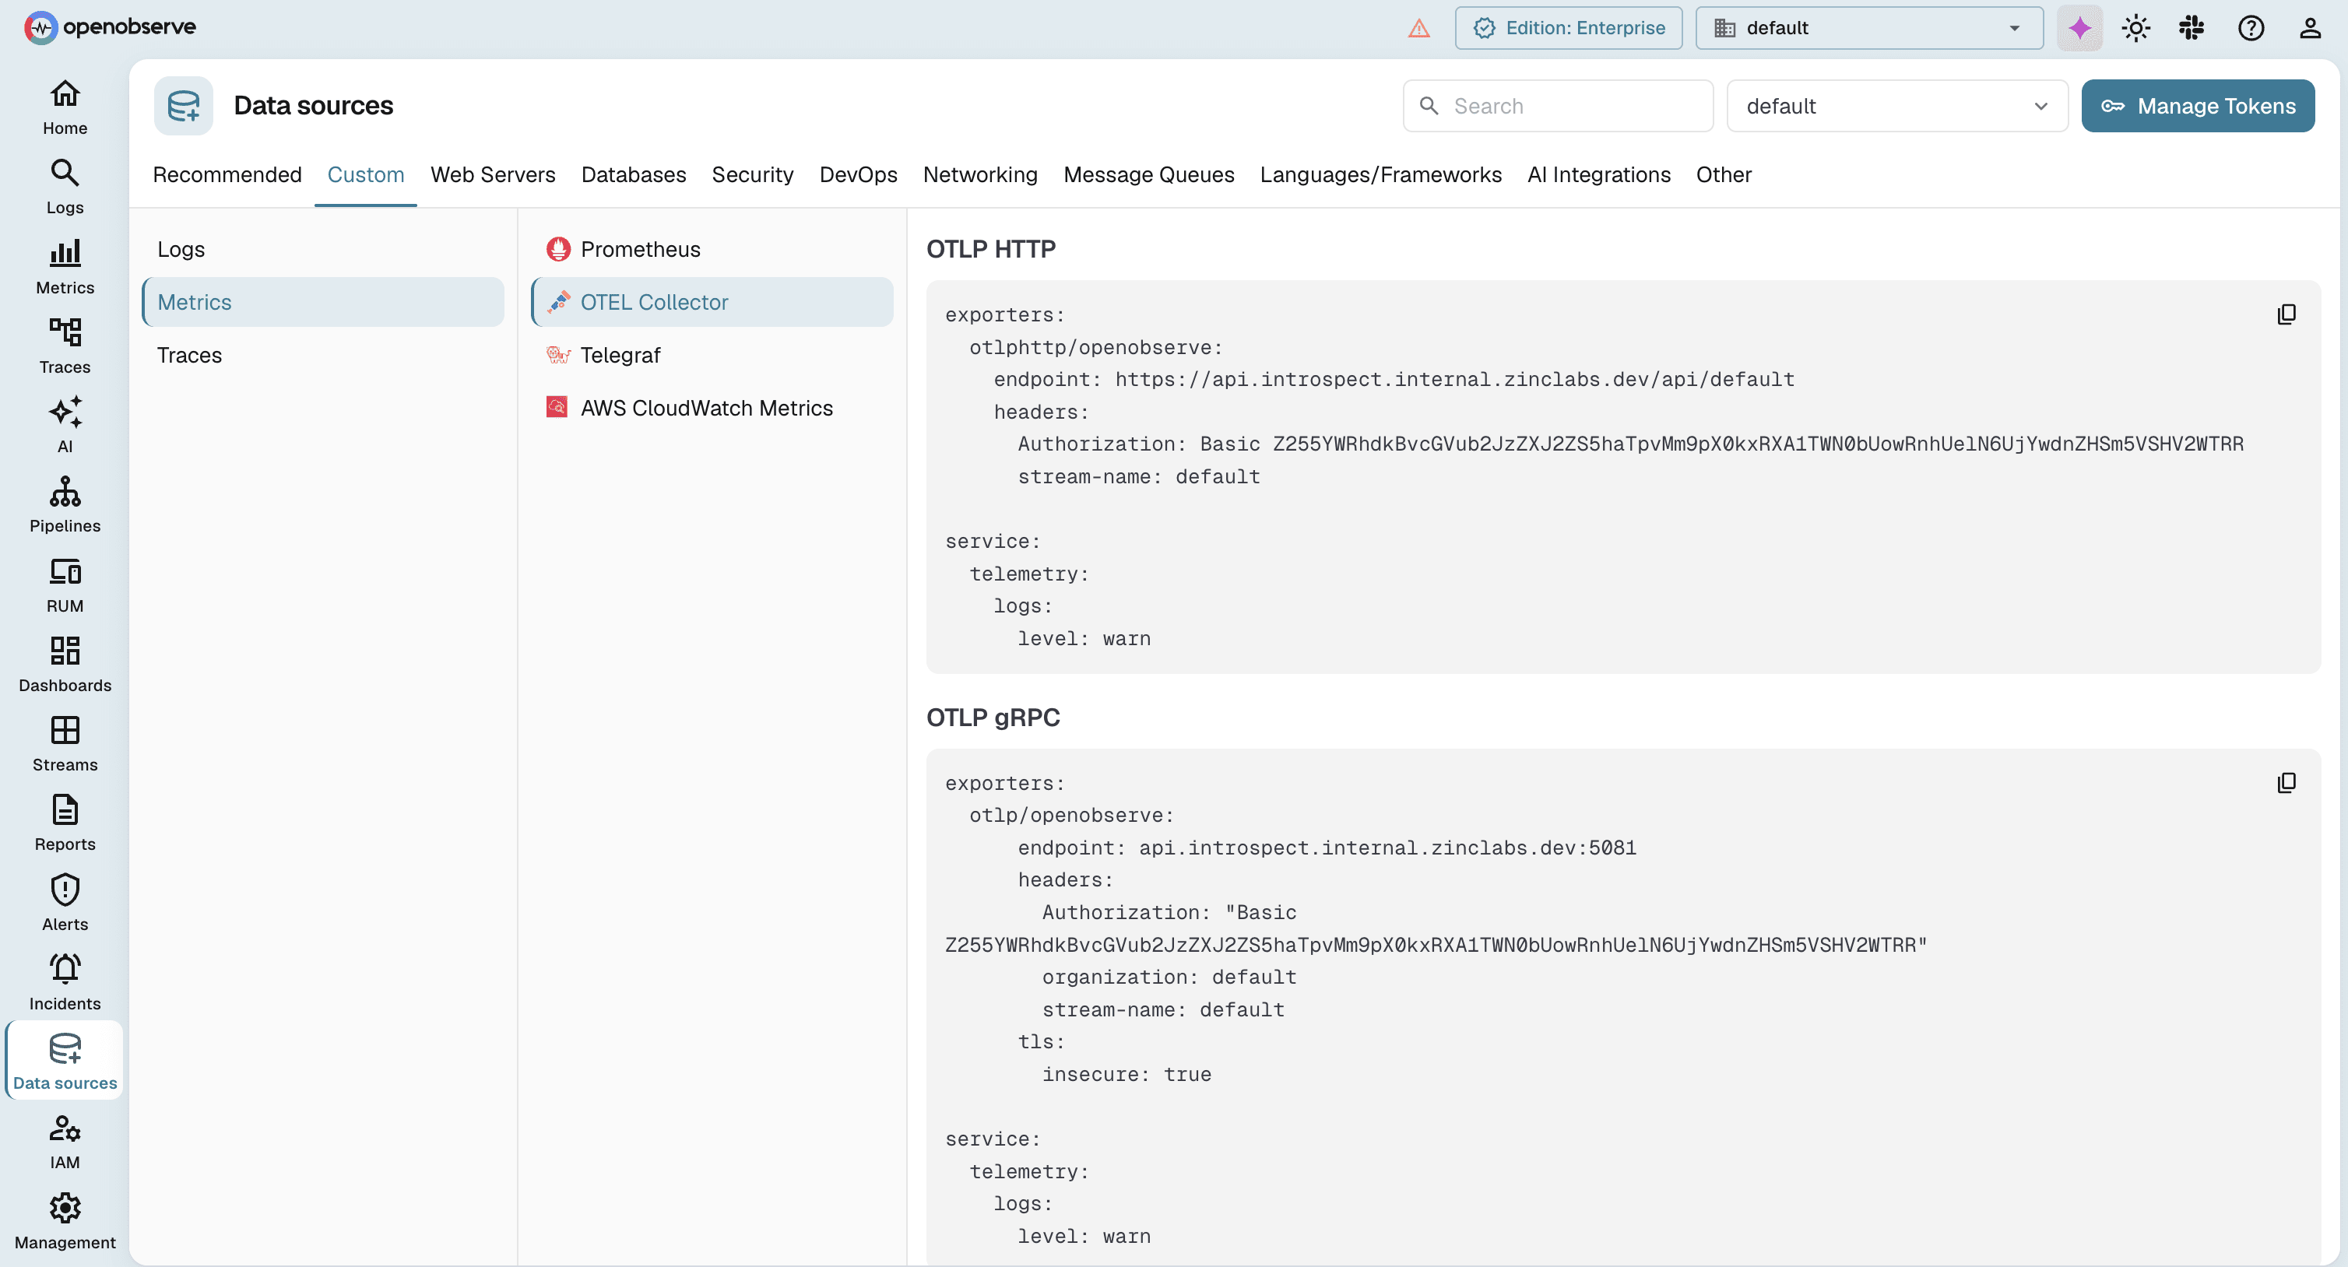Toggle light/dark theme sun icon

pyautogui.click(x=2135, y=28)
